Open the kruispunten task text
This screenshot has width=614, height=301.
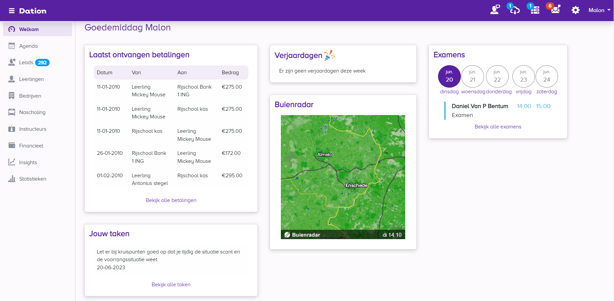point(168,256)
